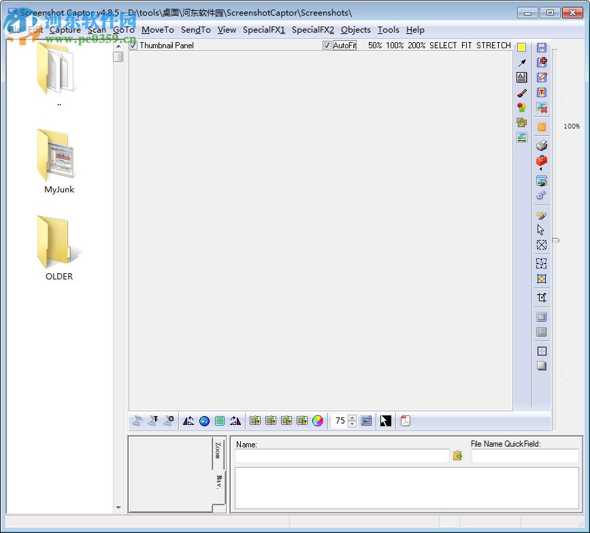This screenshot has width=590, height=533.
Task: Toggle the Thumbnail Panel checkbox
Action: tap(133, 46)
